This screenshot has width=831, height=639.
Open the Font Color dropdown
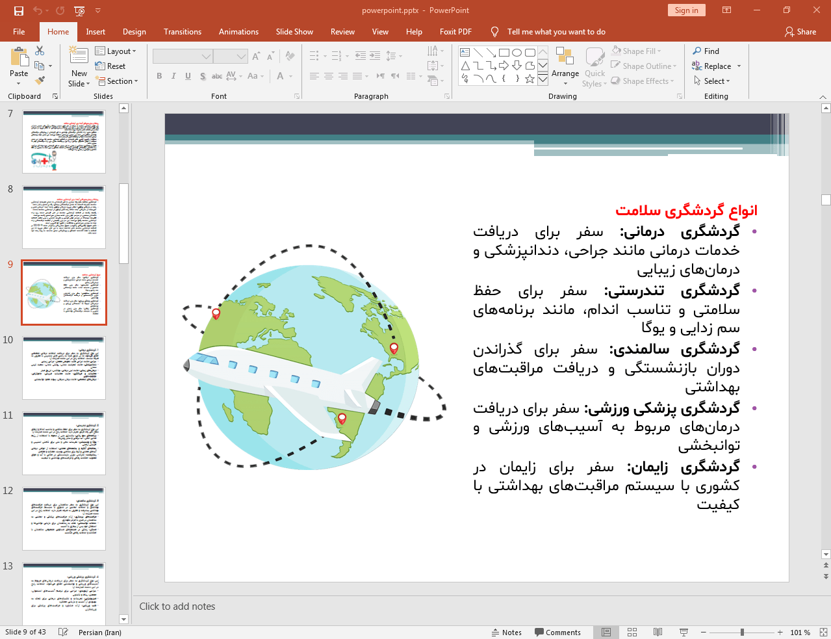click(x=290, y=76)
